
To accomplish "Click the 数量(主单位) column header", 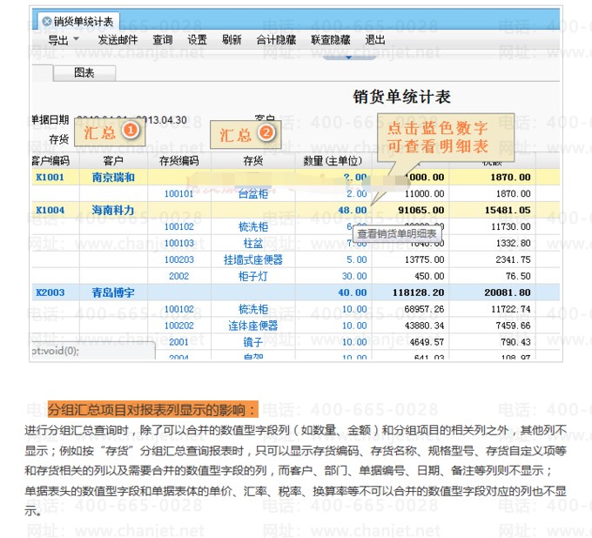I will point(332,161).
